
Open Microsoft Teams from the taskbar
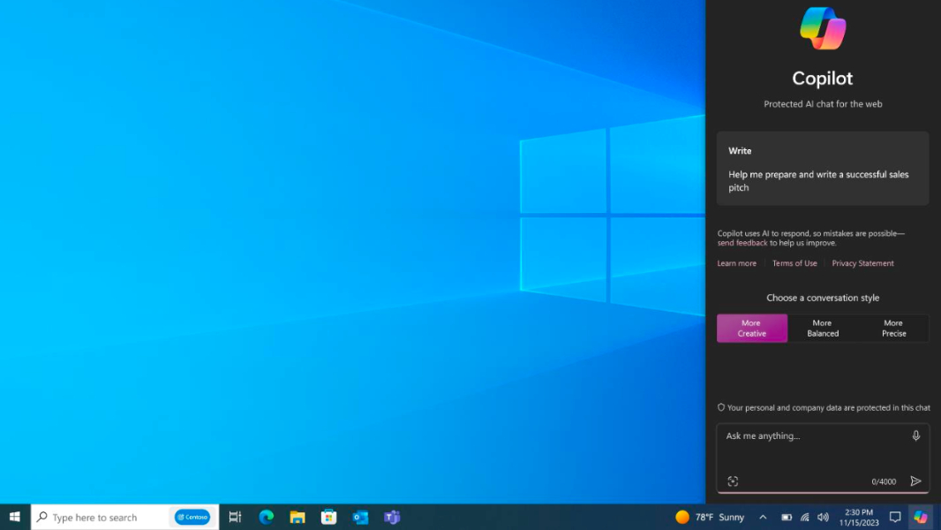pyautogui.click(x=392, y=517)
